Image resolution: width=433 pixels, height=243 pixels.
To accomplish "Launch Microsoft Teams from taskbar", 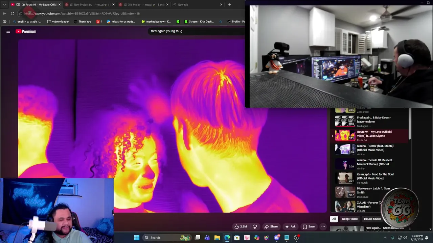I will tap(207, 238).
